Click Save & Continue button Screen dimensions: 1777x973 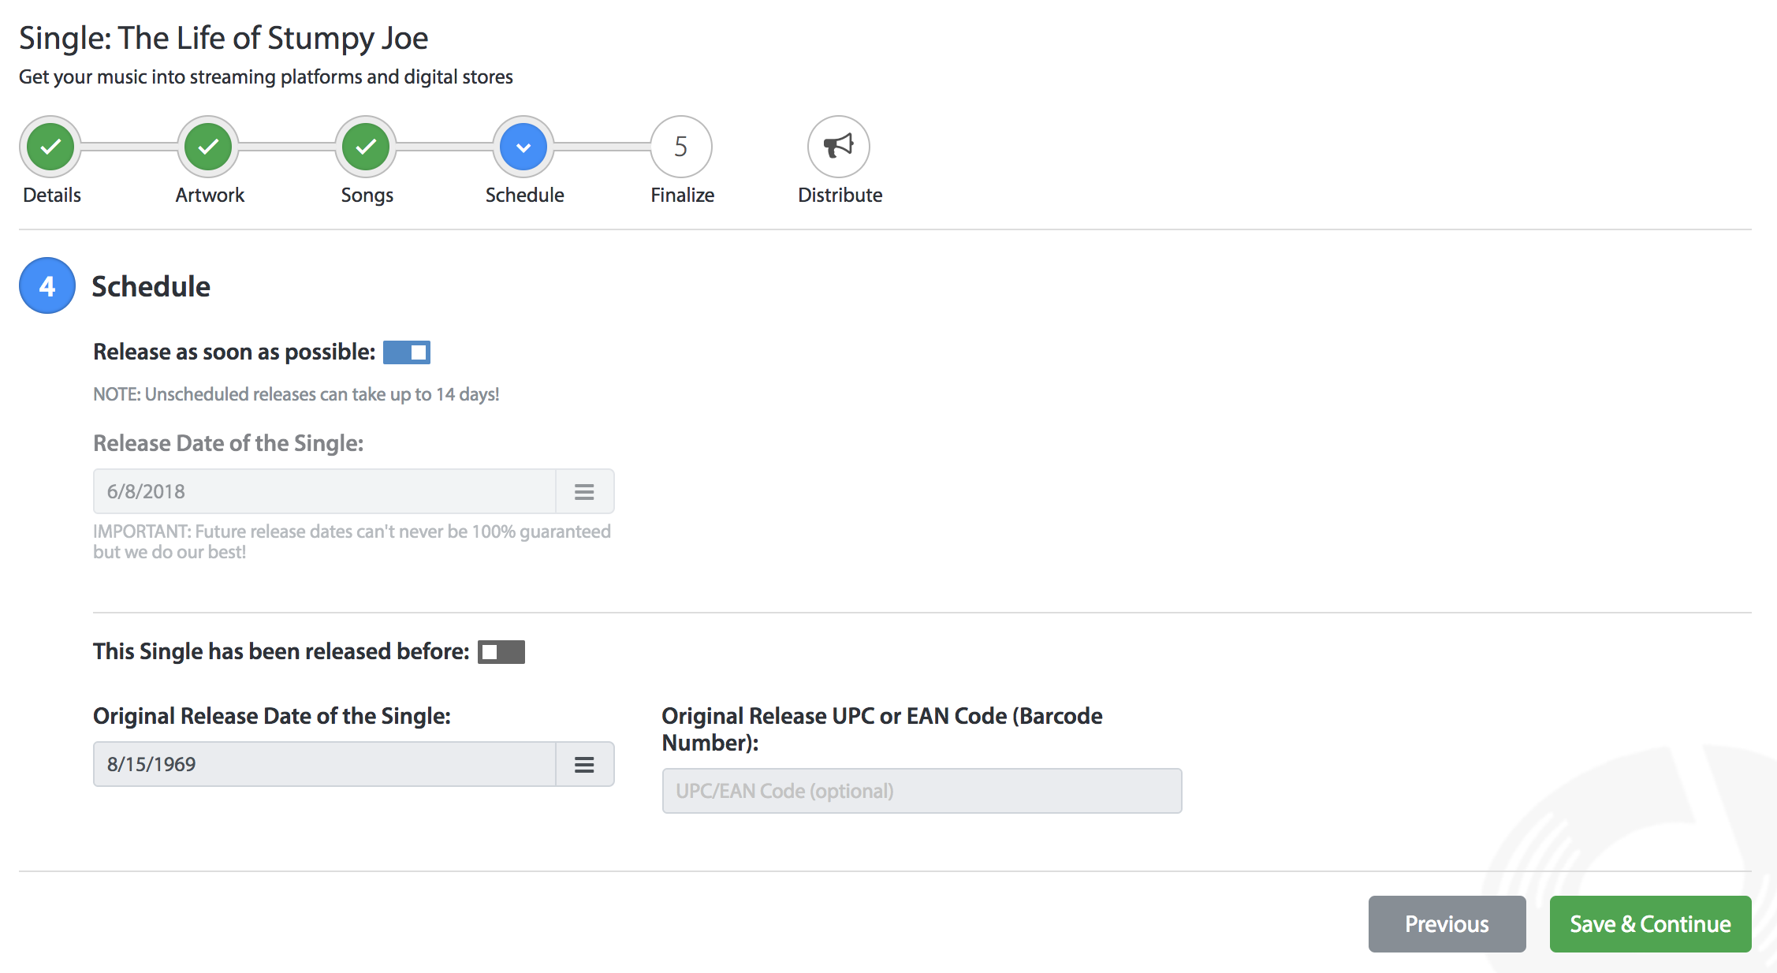pos(1651,924)
